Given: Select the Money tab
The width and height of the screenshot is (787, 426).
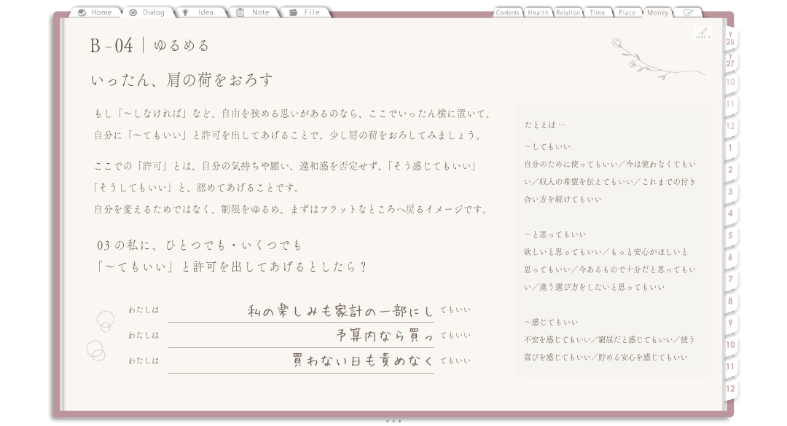Looking at the screenshot, I should pos(657,12).
